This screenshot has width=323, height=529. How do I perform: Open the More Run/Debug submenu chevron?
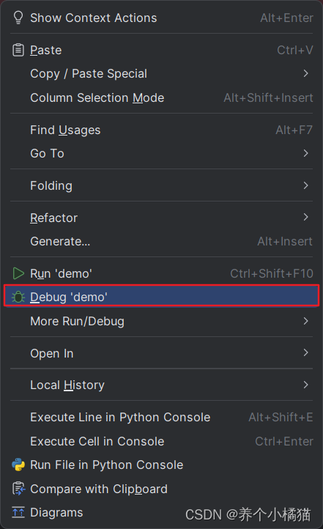click(305, 321)
